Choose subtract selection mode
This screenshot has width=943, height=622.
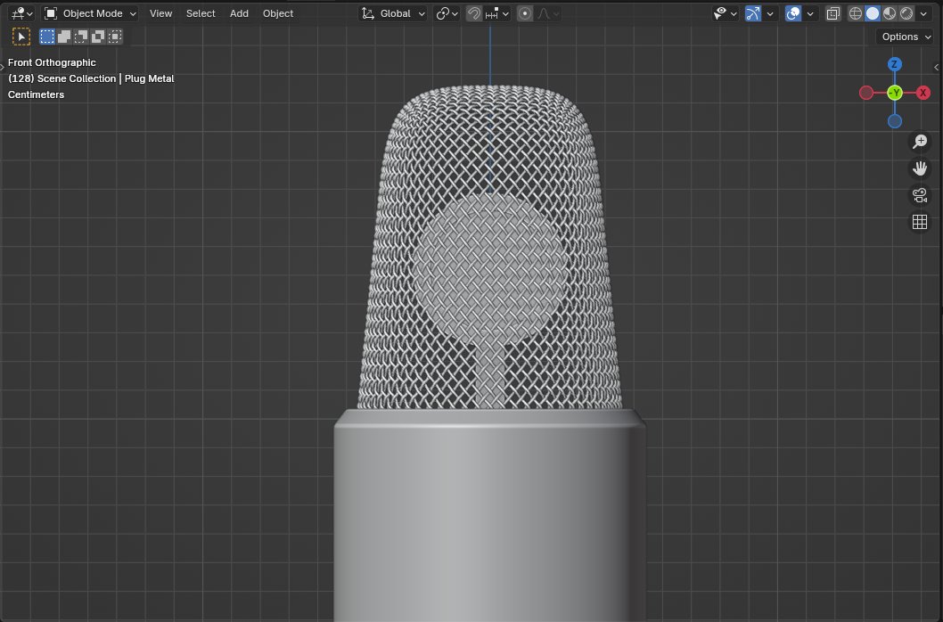coord(80,37)
